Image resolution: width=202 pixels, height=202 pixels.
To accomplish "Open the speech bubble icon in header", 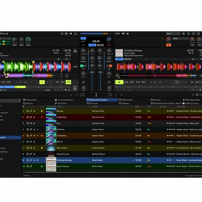I will pyautogui.click(x=193, y=34).
